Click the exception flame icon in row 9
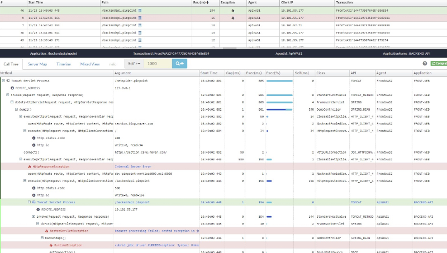Screen dimensions: 447x253 coord(233,18)
